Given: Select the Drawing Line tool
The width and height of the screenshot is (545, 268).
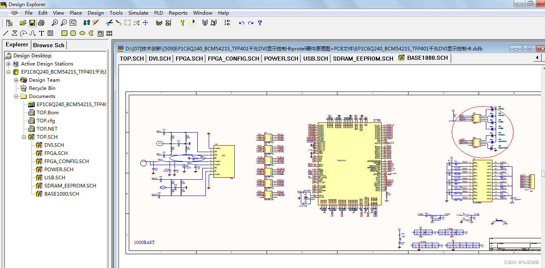Looking at the screenshot, I should pos(5,33).
